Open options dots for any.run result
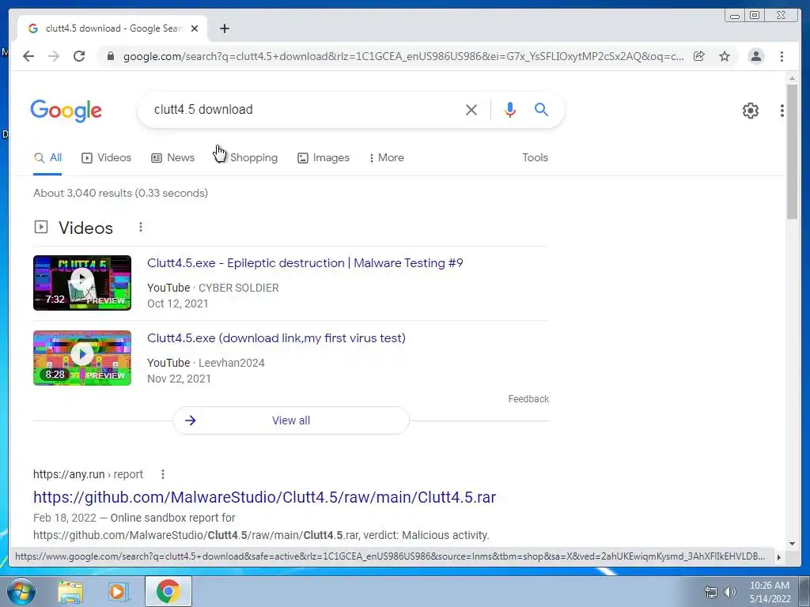Image resolution: width=810 pixels, height=607 pixels. (x=163, y=474)
